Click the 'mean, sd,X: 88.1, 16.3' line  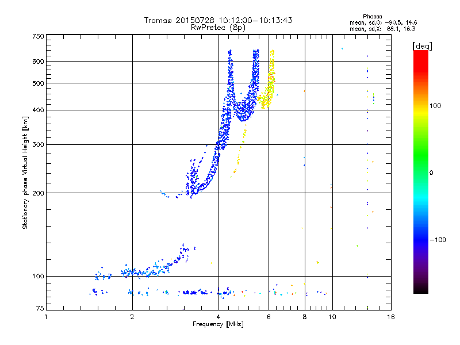pyautogui.click(x=382, y=29)
